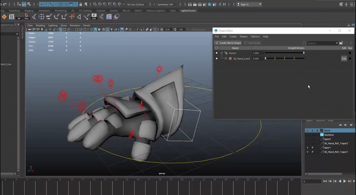Select the Hier hierarchy shelf icon
The width and height of the screenshot is (356, 195).
coord(27,17)
